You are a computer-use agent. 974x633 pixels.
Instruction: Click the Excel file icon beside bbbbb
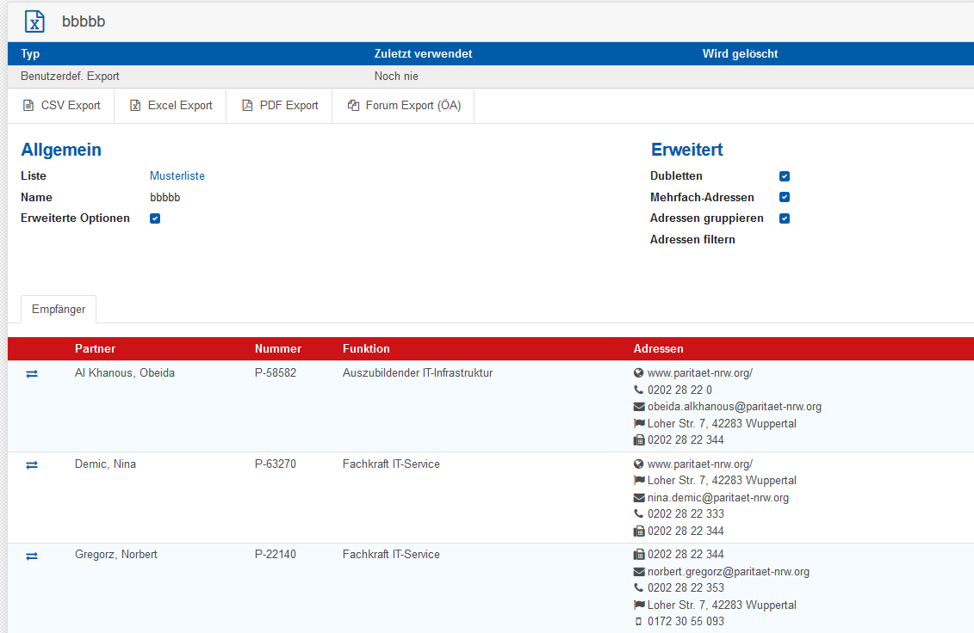click(34, 22)
